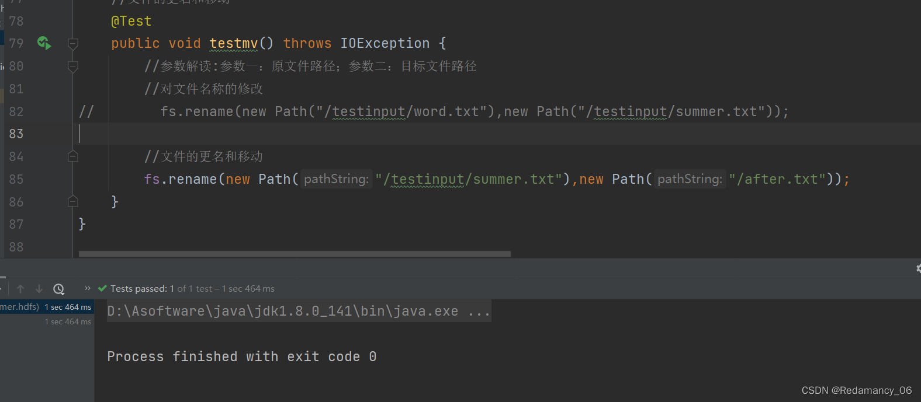Run the testmv test from the gutter icon

click(x=44, y=43)
